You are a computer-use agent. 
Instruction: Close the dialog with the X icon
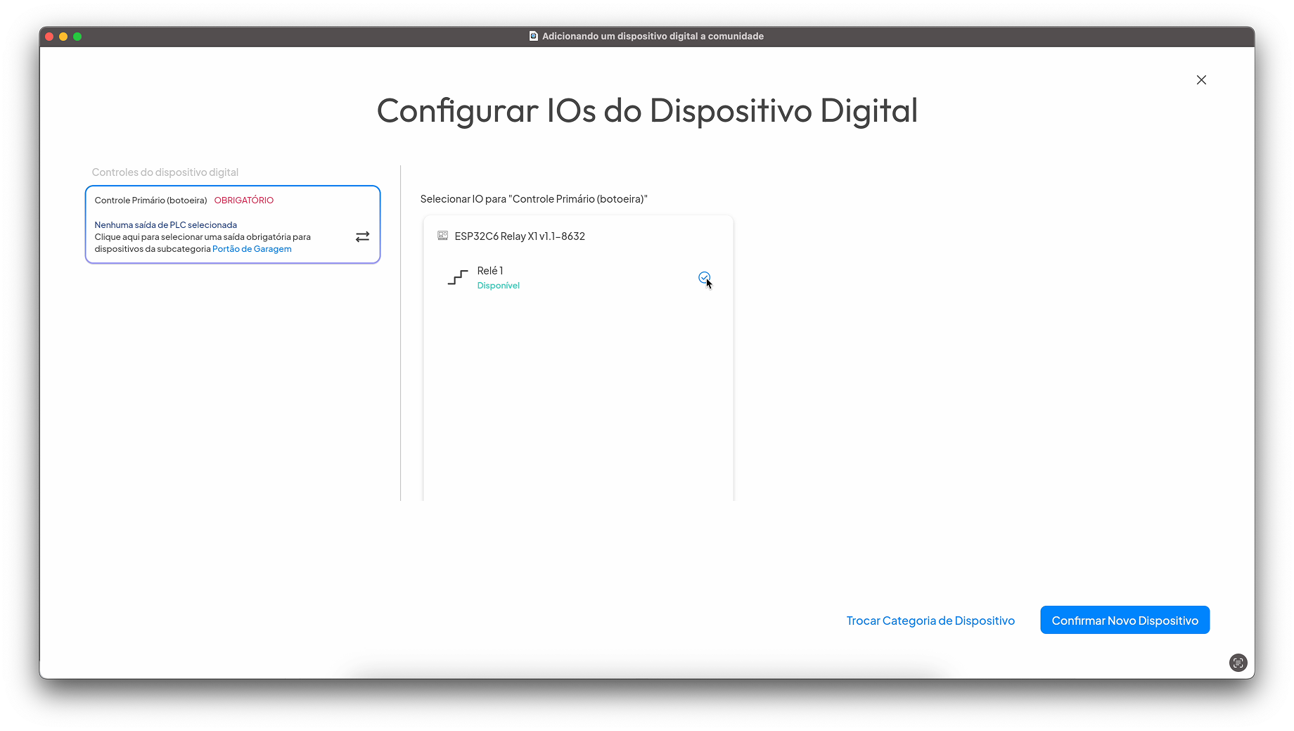[1201, 80]
